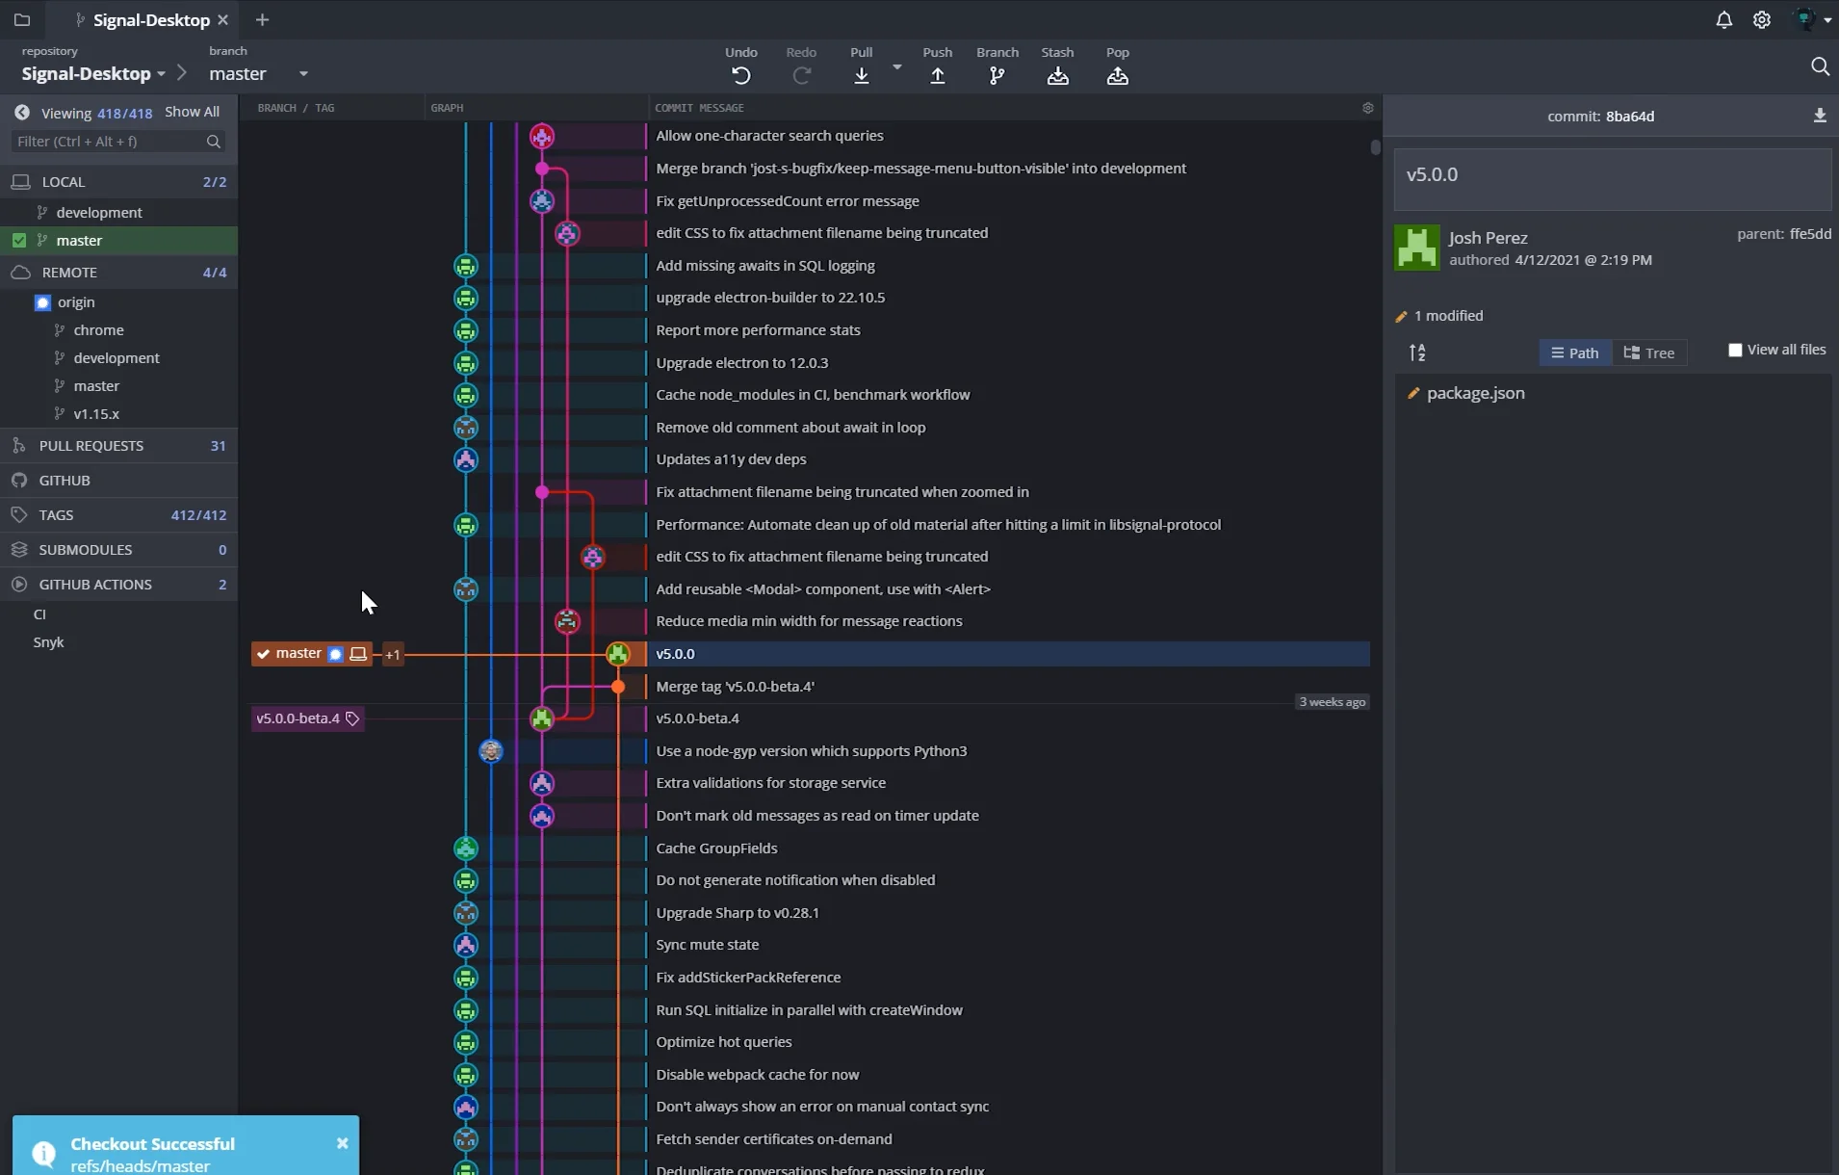Image resolution: width=1839 pixels, height=1175 pixels.
Task: Click the sort files icon
Action: (1417, 352)
